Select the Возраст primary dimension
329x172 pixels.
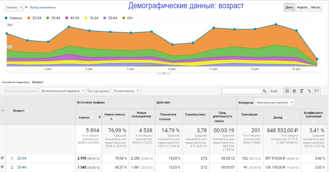[x=38, y=82]
